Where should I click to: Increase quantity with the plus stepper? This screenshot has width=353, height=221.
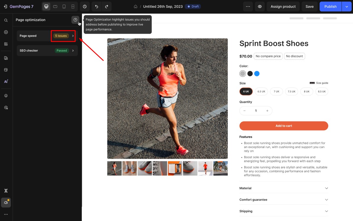[267, 110]
